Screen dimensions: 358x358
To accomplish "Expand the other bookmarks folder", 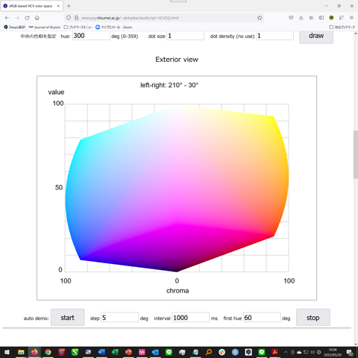I will [x=342, y=27].
